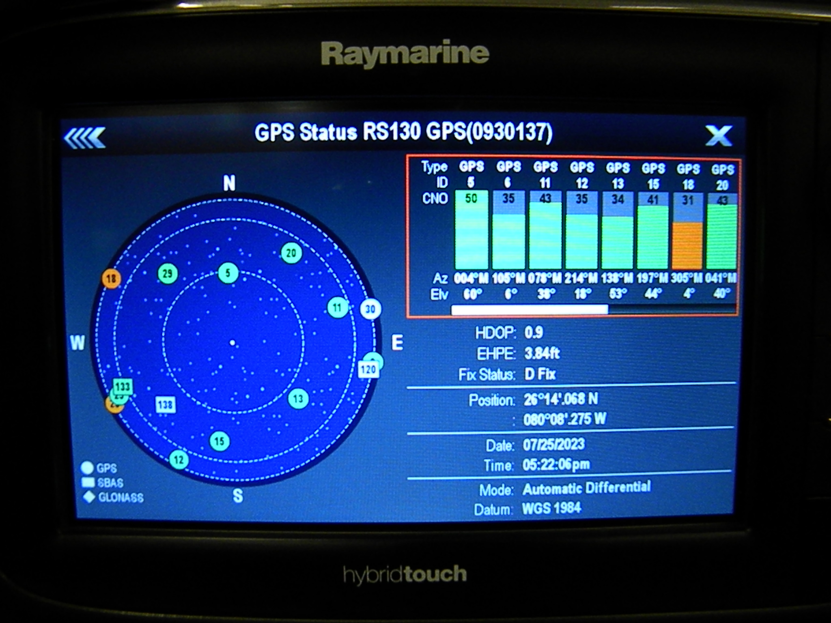Tap the EHPE value 3.84ft
831x623 pixels.
[x=542, y=354]
